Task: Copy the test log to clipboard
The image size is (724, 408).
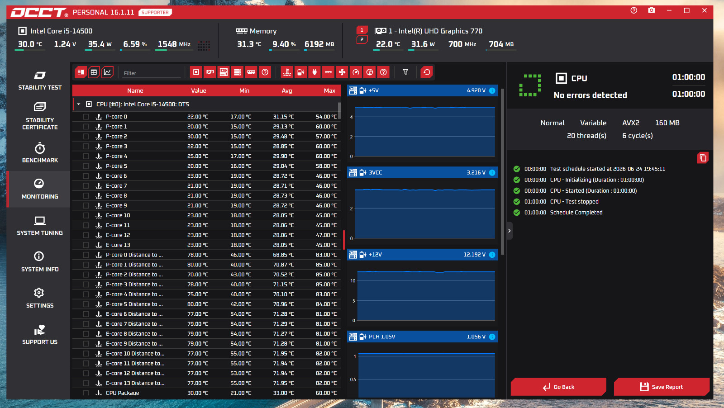Action: (703, 157)
